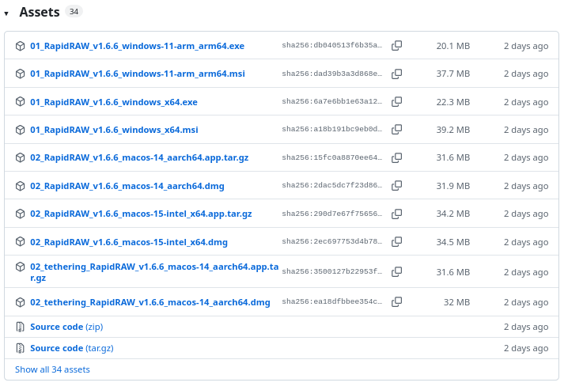Click hash text sha256:2dac5dc7f23d86
This screenshot has height=390, width=564.
pos(331,185)
